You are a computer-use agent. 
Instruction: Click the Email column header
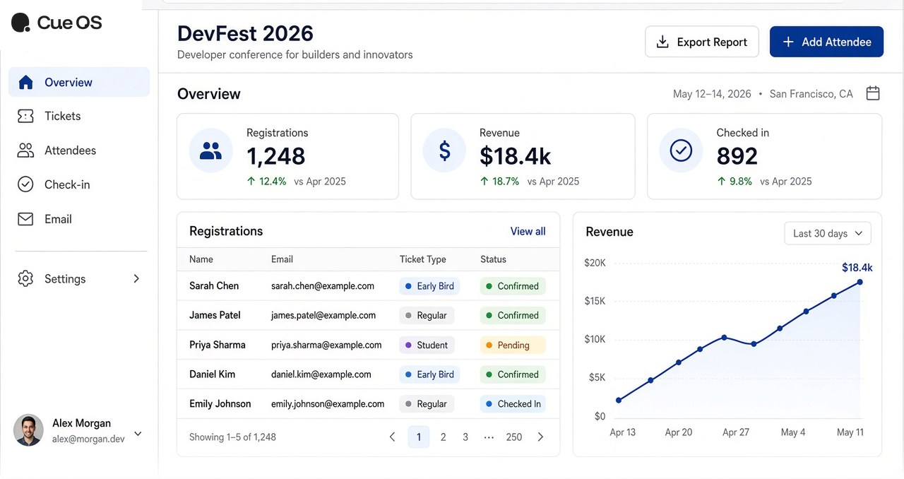(282, 259)
